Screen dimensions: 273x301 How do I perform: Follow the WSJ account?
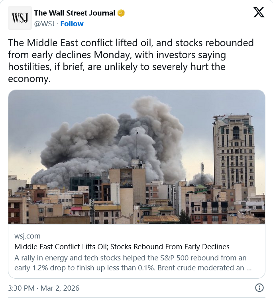pyautogui.click(x=72, y=24)
